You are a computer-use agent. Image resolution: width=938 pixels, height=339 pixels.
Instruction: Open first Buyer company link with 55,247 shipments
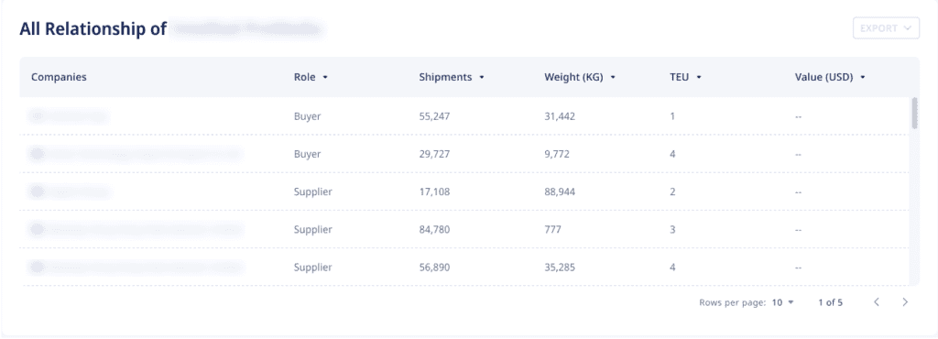[x=69, y=116]
